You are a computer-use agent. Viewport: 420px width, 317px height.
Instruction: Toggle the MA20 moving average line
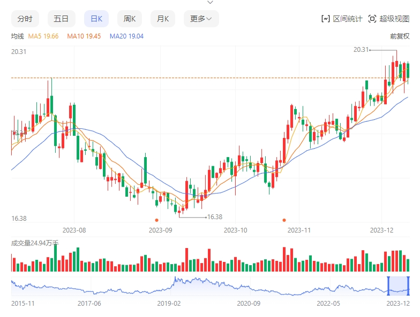coord(126,36)
